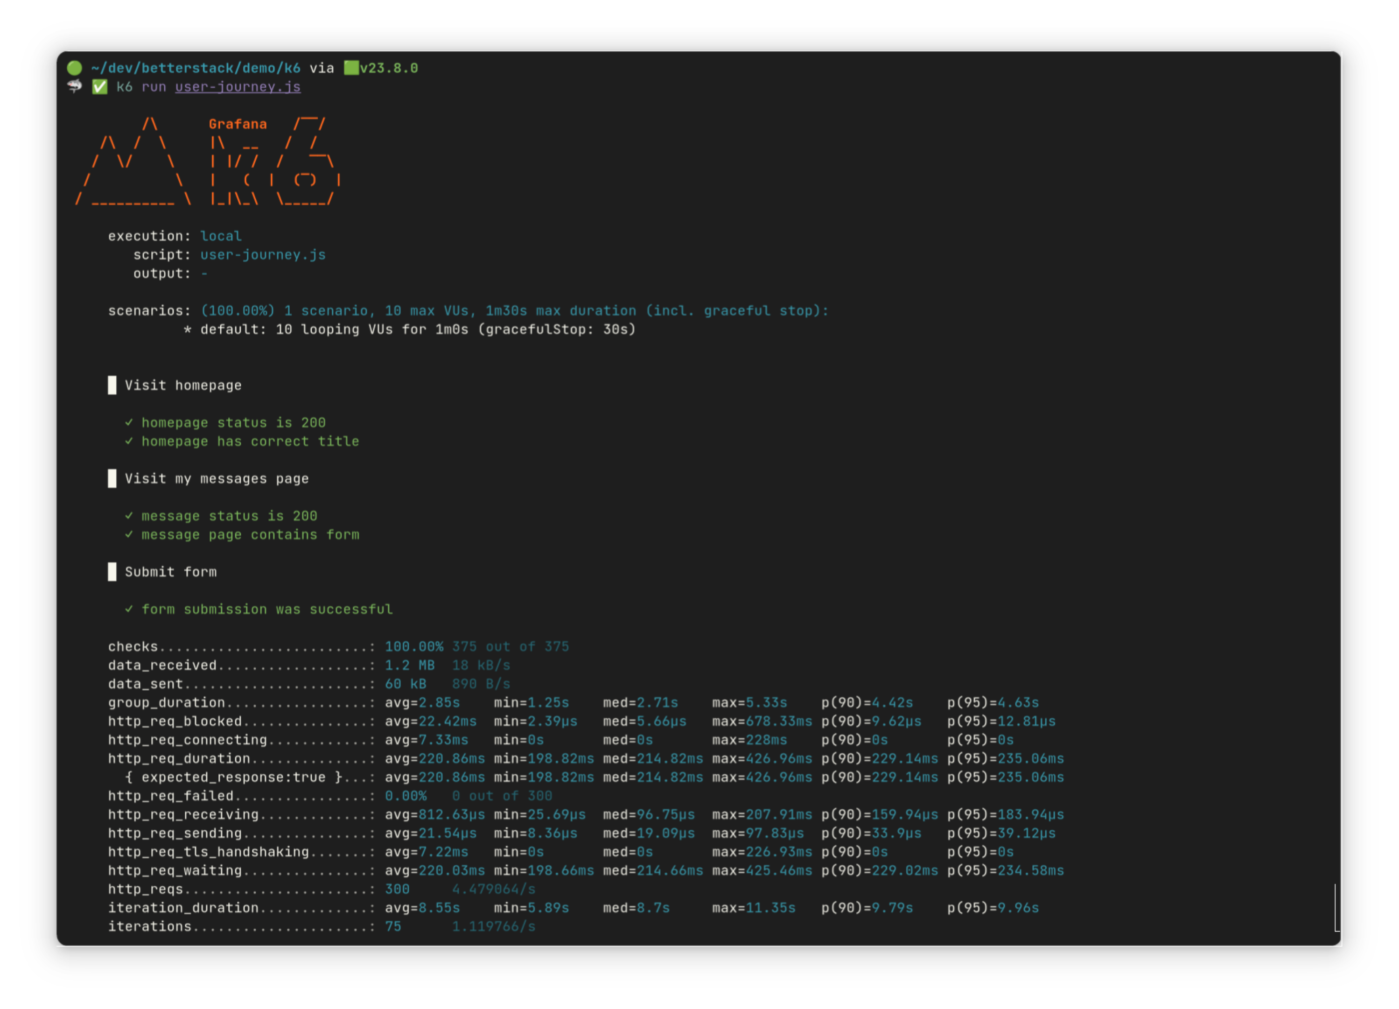Click the iterations count value 75
The height and width of the screenshot is (1009, 1399).
tap(393, 926)
